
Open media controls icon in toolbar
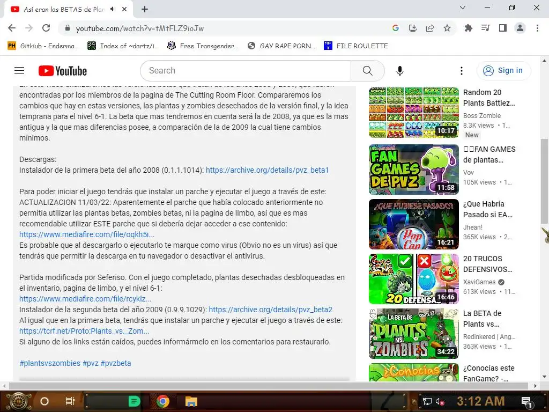pyautogui.click(x=485, y=28)
